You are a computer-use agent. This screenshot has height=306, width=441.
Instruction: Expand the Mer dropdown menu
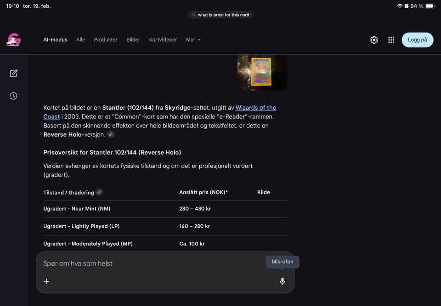tap(193, 39)
